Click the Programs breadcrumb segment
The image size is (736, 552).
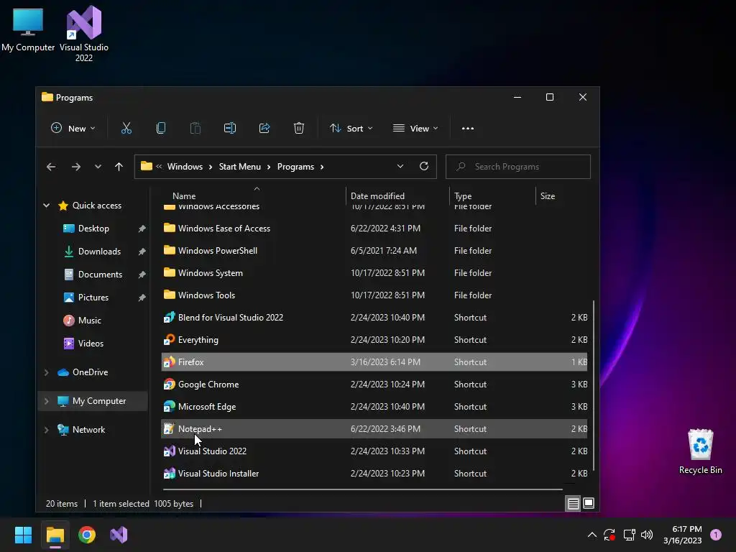click(x=295, y=167)
